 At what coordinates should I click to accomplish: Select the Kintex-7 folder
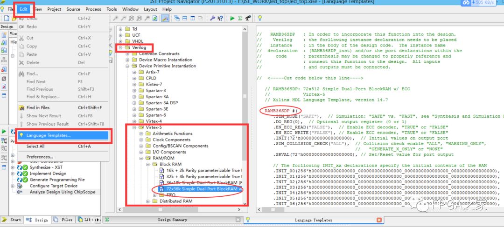(x=154, y=85)
